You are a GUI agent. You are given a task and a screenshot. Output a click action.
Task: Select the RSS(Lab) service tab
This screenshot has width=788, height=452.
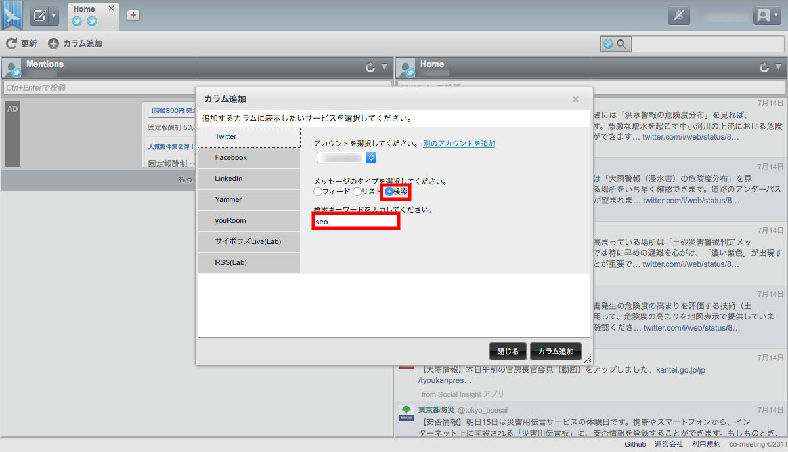click(250, 262)
